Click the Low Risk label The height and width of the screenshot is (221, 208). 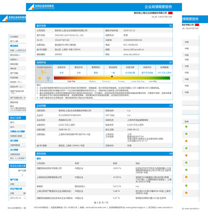153,81
